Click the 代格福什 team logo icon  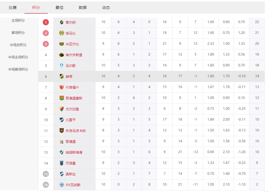[x=62, y=87]
